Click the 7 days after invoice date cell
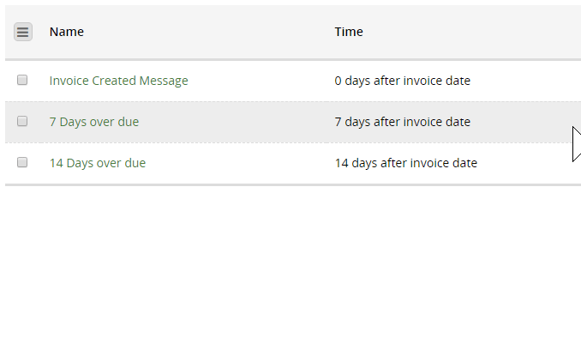Image resolution: width=581 pixels, height=362 pixels. coord(403,122)
